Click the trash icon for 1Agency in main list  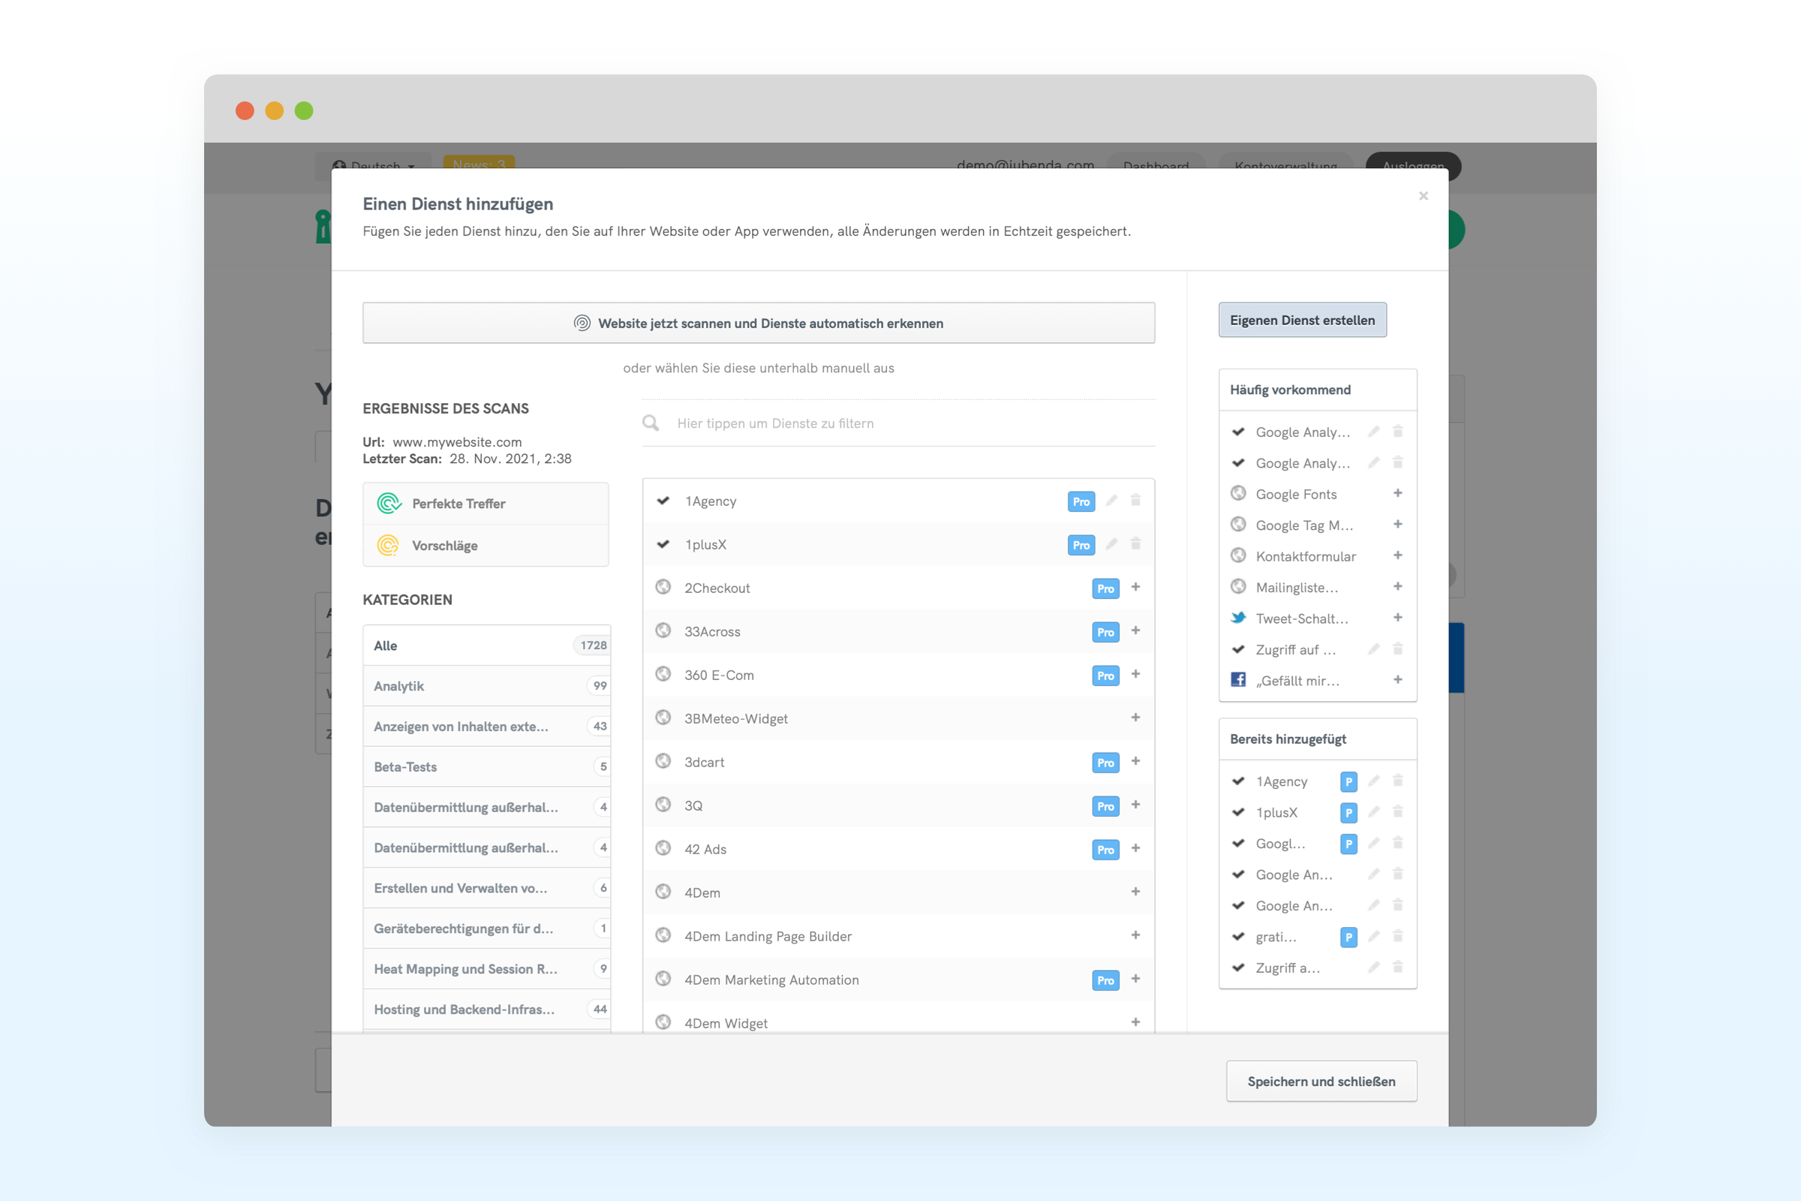[x=1135, y=500]
